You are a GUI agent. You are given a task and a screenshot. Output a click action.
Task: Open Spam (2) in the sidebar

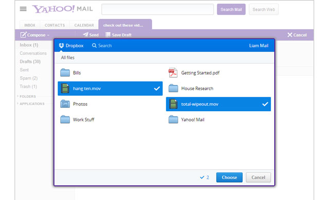pos(29,78)
